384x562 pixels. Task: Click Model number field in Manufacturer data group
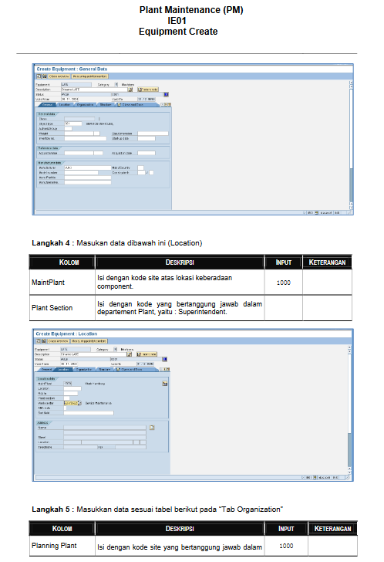click(81, 173)
